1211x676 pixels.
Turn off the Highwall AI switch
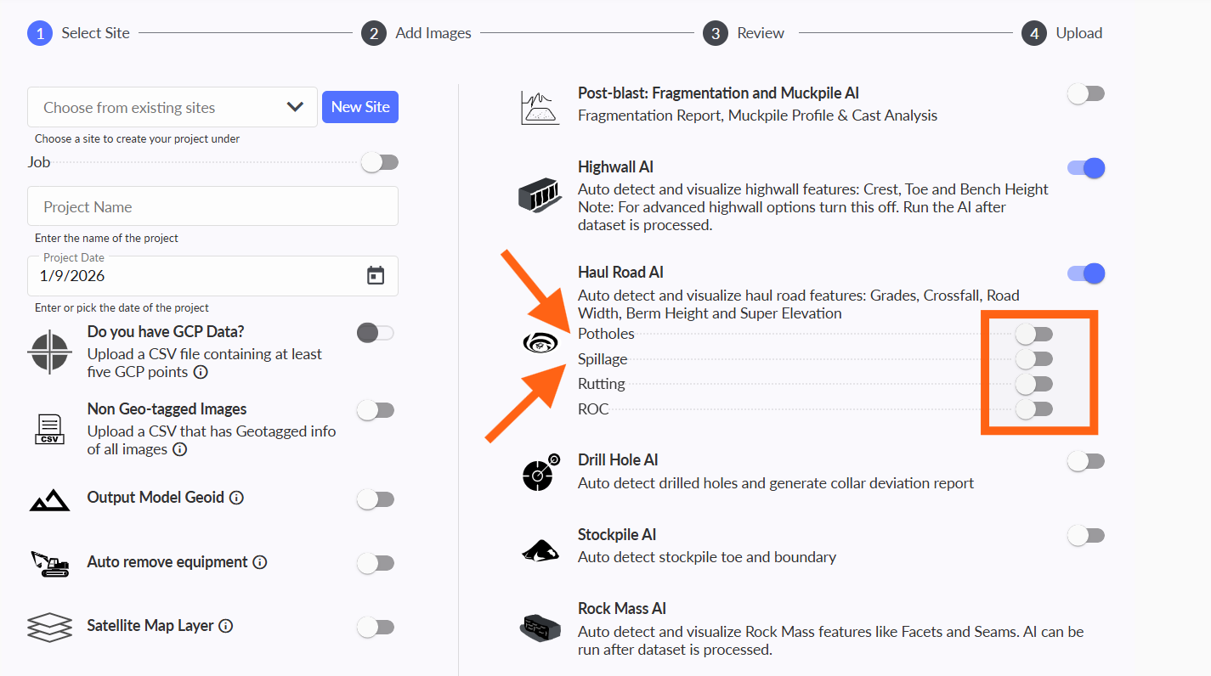(1085, 168)
